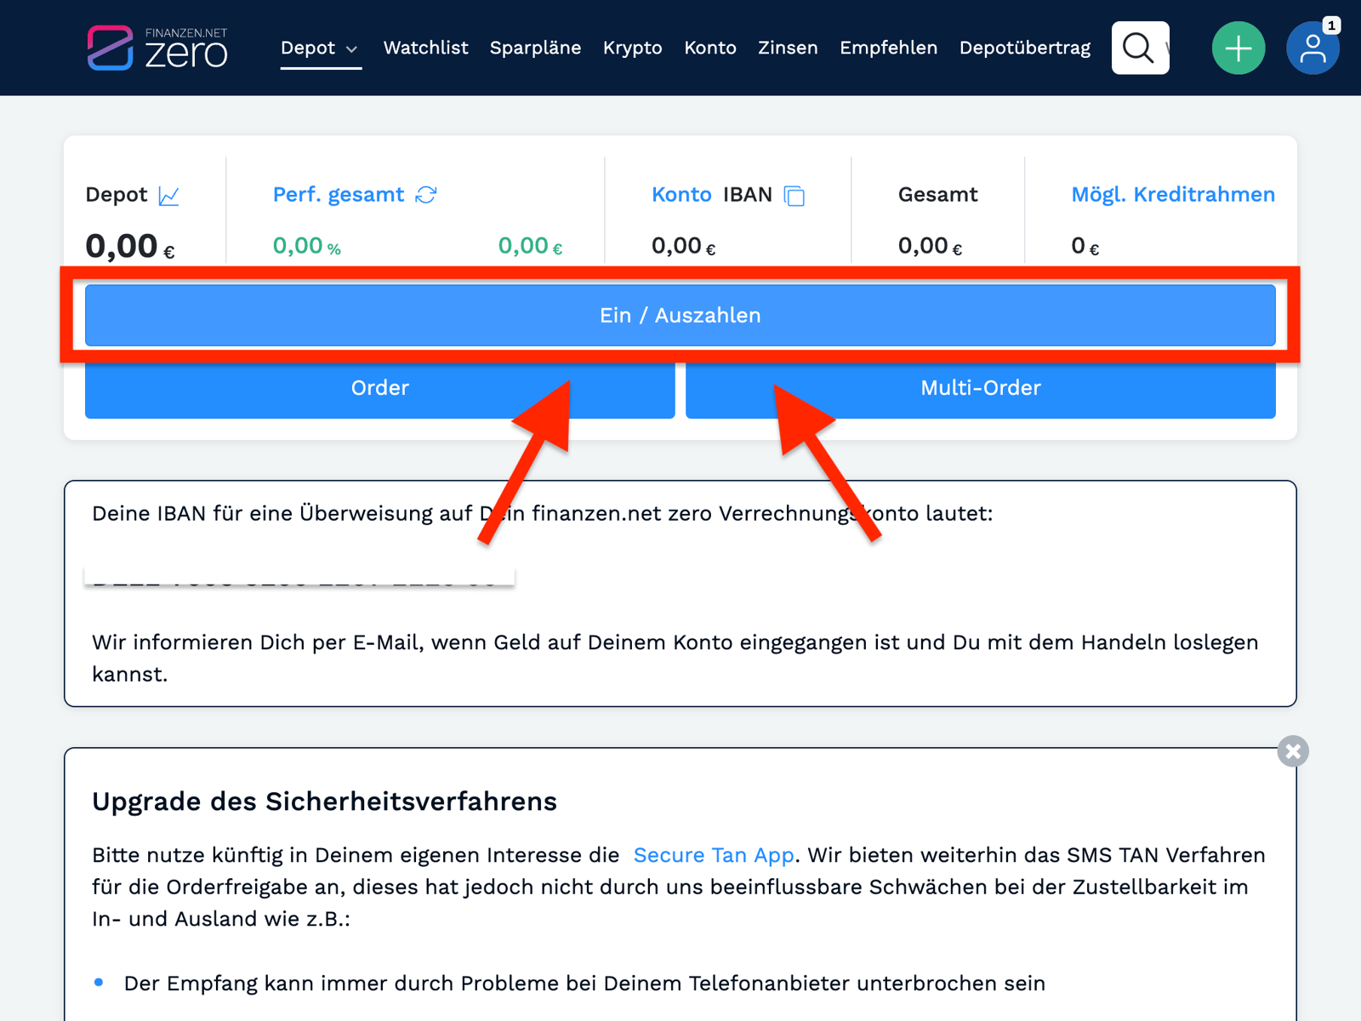Viewport: 1361px width, 1021px height.
Task: Click the Multi-Order button
Action: tap(980, 388)
